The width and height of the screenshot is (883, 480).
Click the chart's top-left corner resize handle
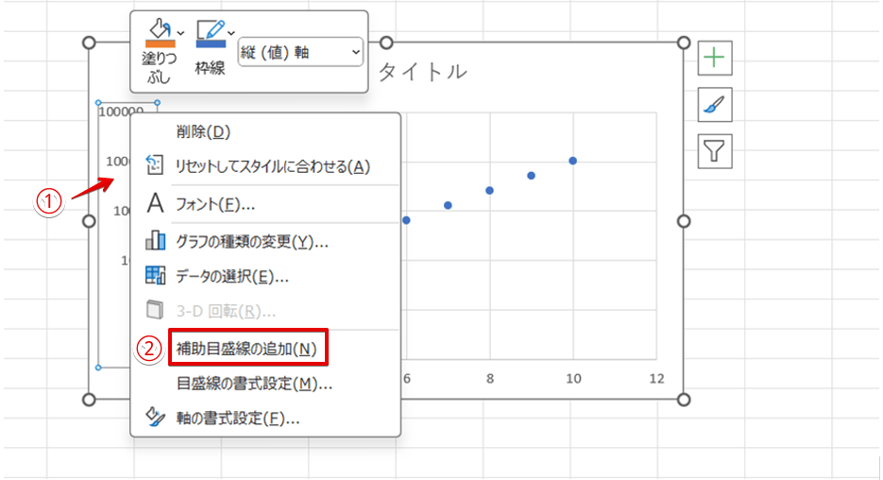[x=89, y=43]
